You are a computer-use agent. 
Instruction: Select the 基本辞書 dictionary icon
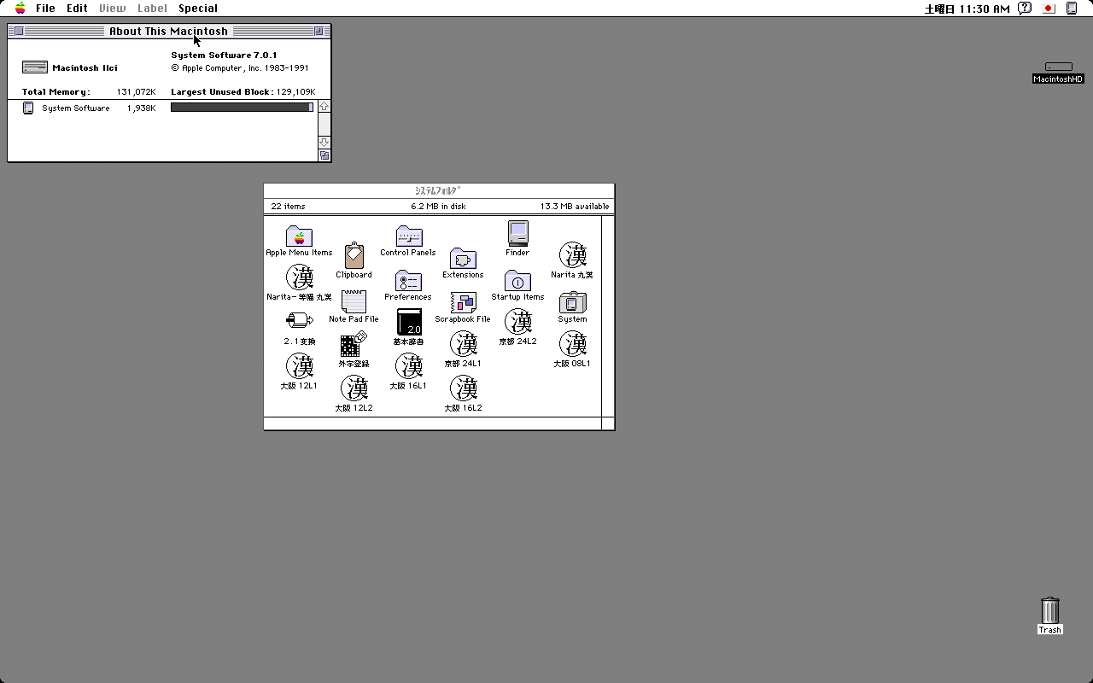408,322
